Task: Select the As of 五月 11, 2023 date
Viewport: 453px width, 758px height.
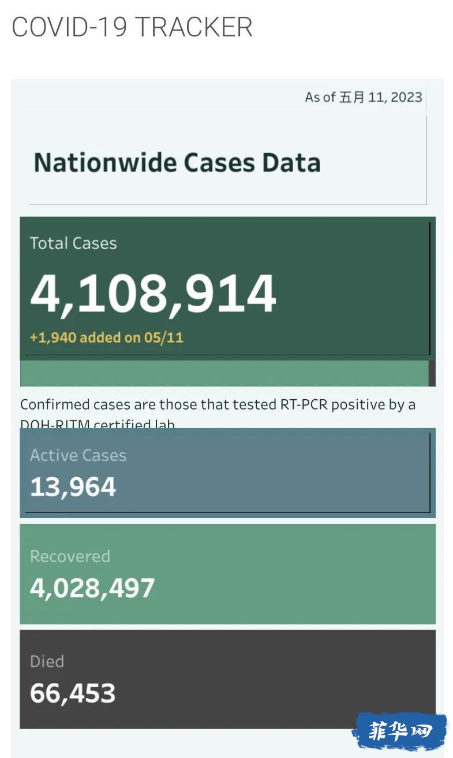Action: click(364, 97)
